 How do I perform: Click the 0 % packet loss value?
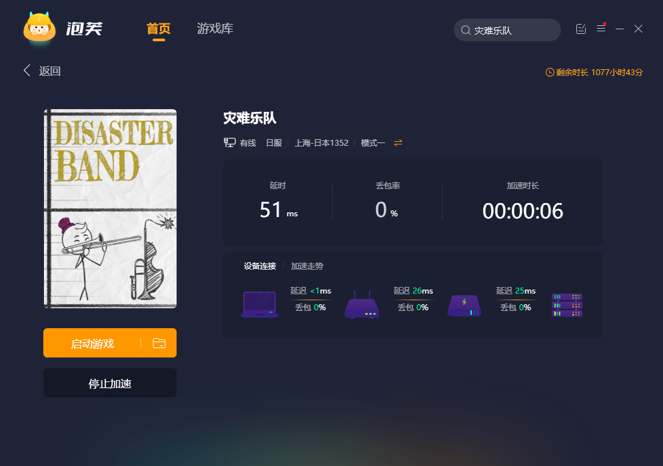386,210
